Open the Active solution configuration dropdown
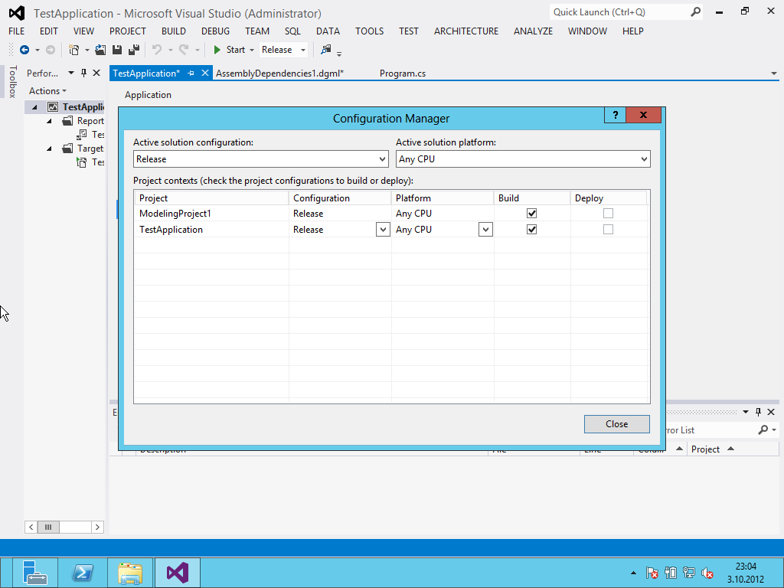The image size is (784, 588). [x=382, y=159]
